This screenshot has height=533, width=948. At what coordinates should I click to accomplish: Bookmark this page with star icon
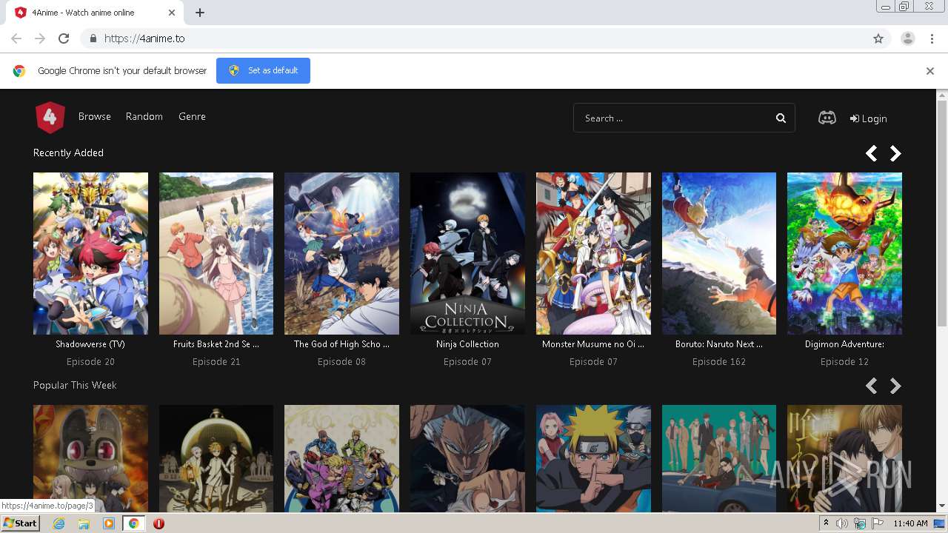click(878, 38)
